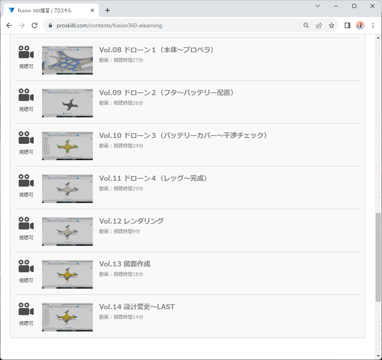
Task: Click 視聴可 label beside Vol.12
Action: click(26, 238)
